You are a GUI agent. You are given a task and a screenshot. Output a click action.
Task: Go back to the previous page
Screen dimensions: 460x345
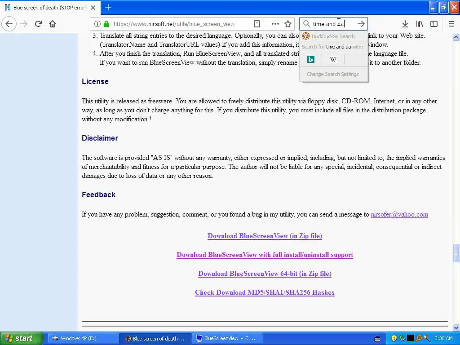point(9,24)
